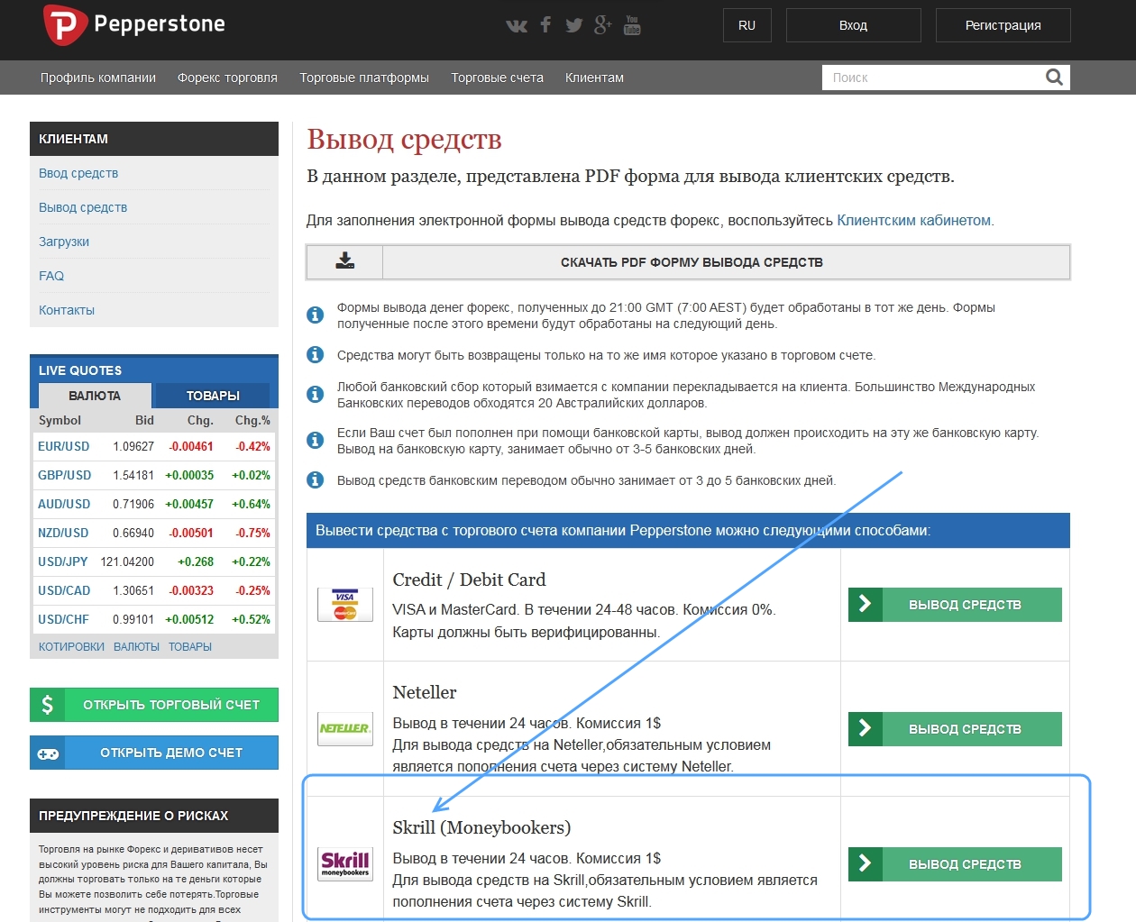Select the ТОВАРЫ quotes tab
The image size is (1136, 922).
tap(213, 396)
